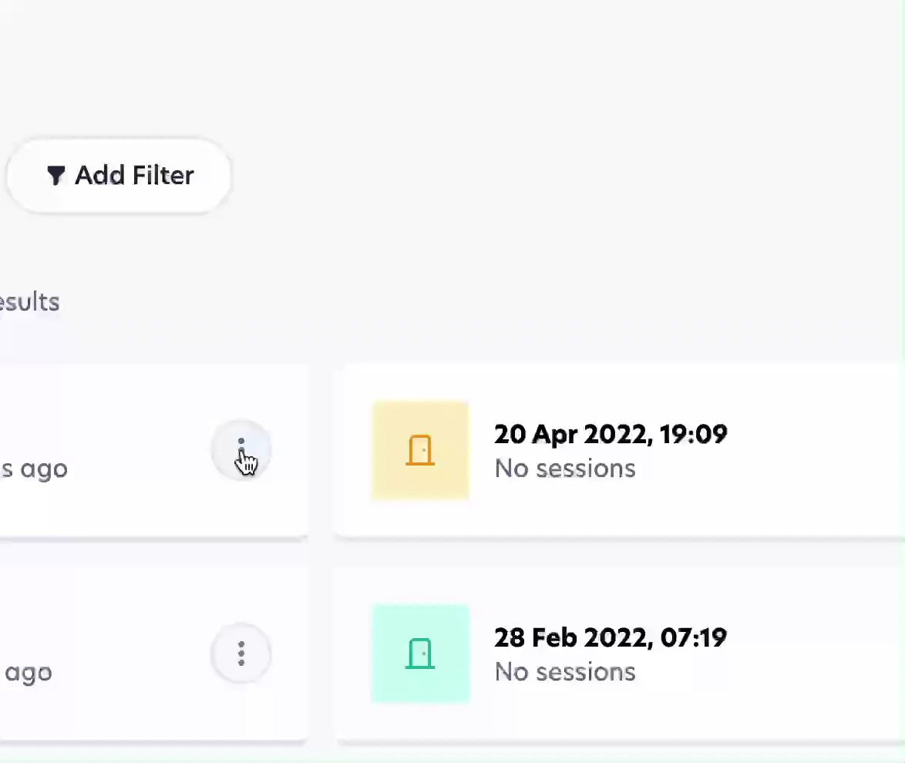Image resolution: width=905 pixels, height=763 pixels.
Task: Click the partially visible results count label
Action: point(29,302)
